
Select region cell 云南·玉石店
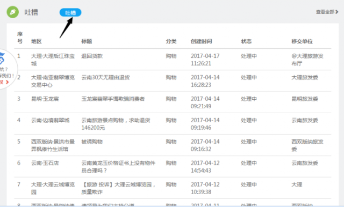[x=45, y=163]
